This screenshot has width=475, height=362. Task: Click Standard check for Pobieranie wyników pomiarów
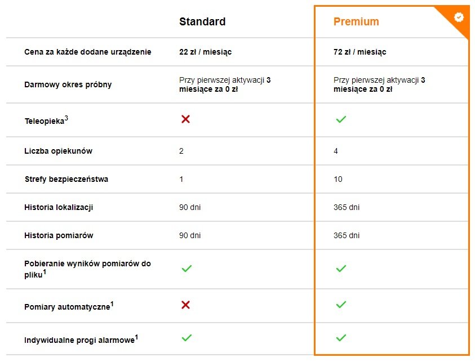click(187, 269)
